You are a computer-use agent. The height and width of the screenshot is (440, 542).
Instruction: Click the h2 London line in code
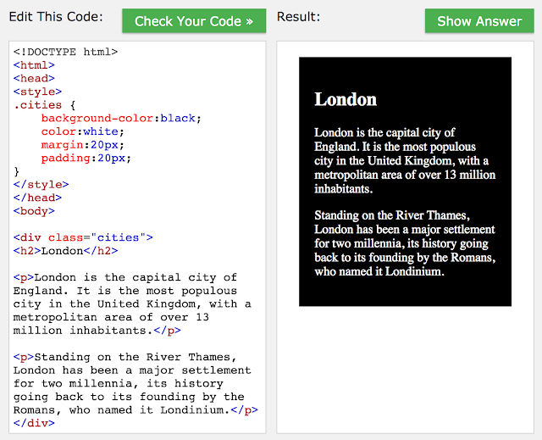pyautogui.click(x=65, y=251)
